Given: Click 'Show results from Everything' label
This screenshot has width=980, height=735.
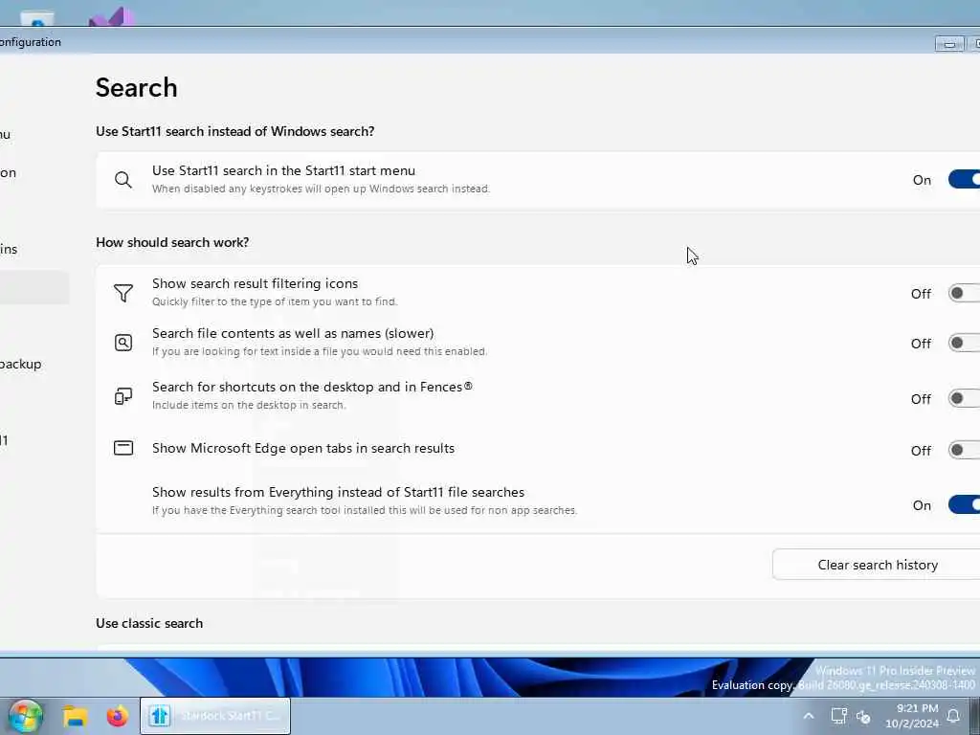Looking at the screenshot, I should coord(338,492).
